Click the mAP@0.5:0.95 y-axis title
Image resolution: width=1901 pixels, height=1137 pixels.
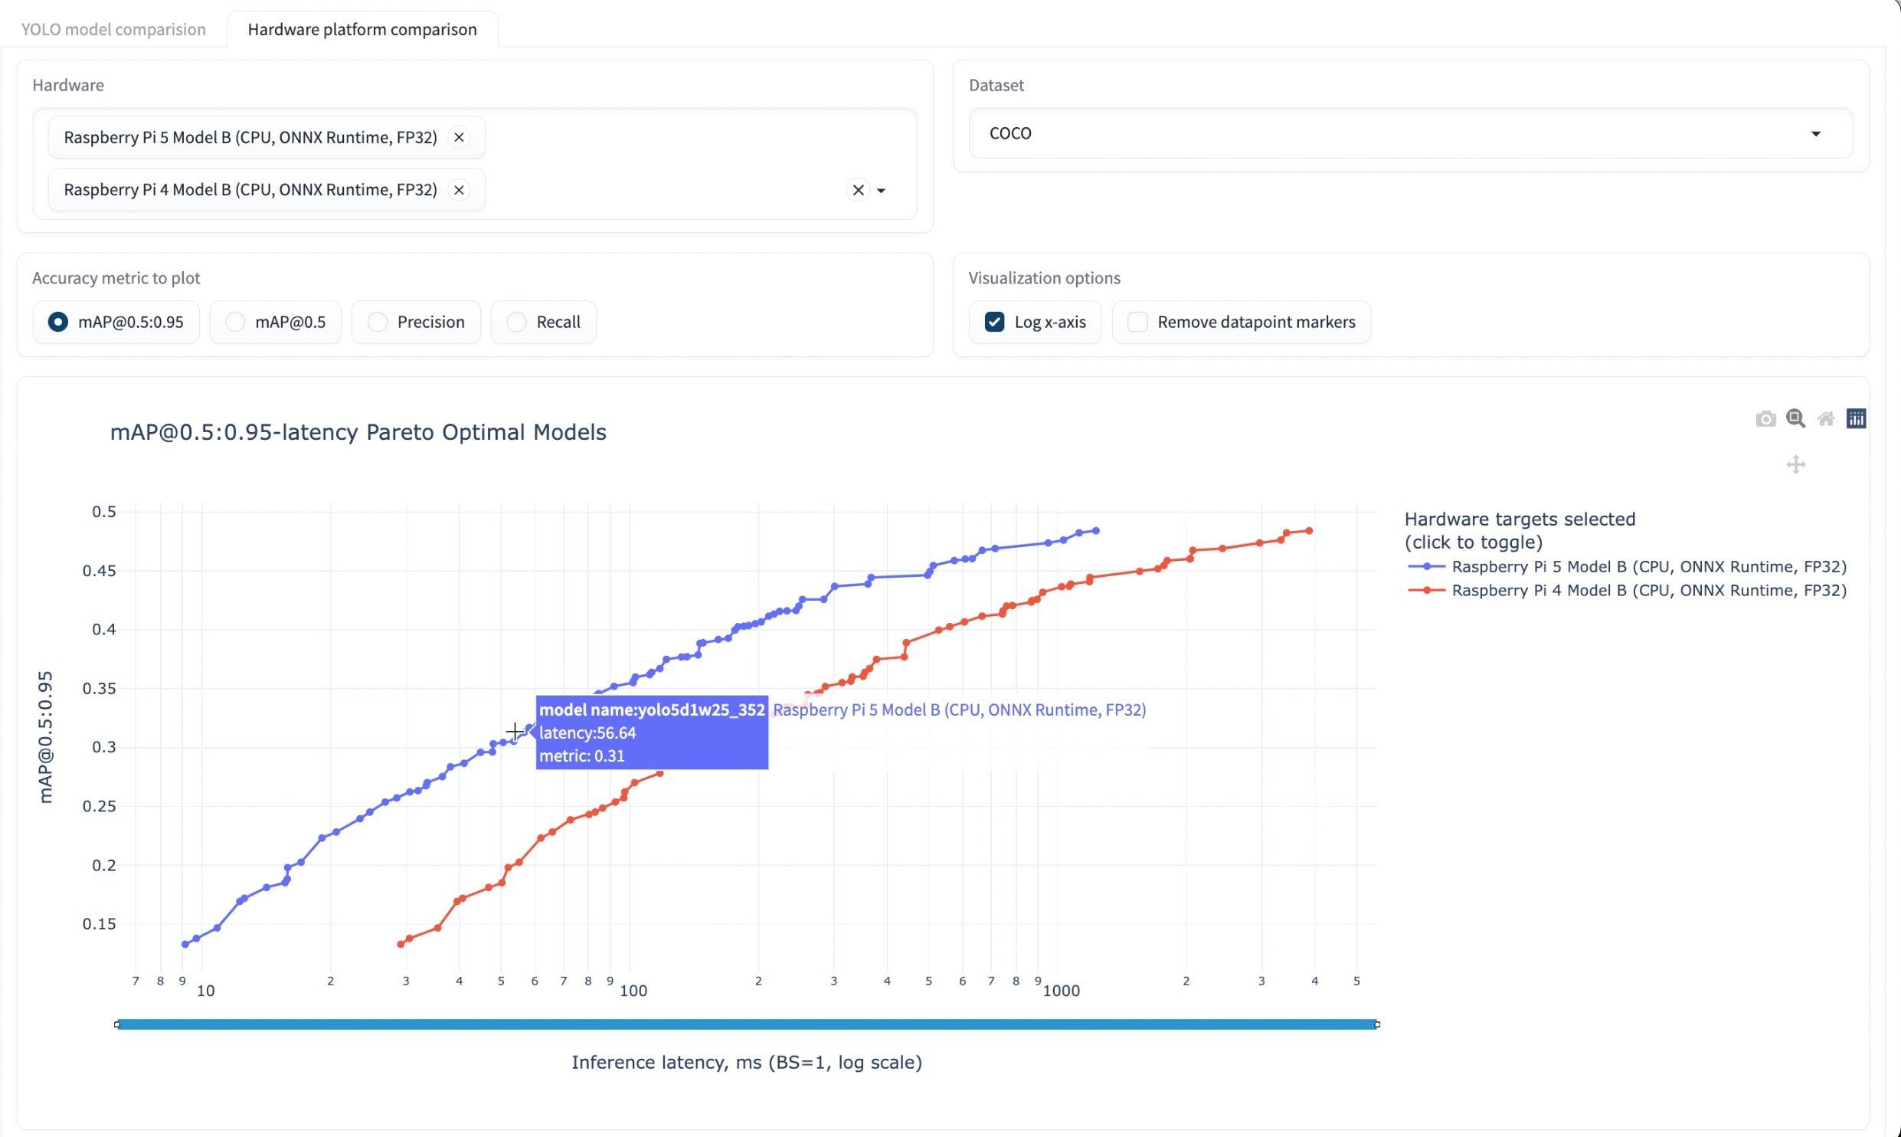coord(46,737)
